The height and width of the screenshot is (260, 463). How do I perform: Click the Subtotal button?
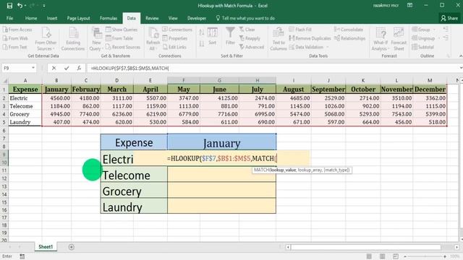pyautogui.click(x=422, y=47)
